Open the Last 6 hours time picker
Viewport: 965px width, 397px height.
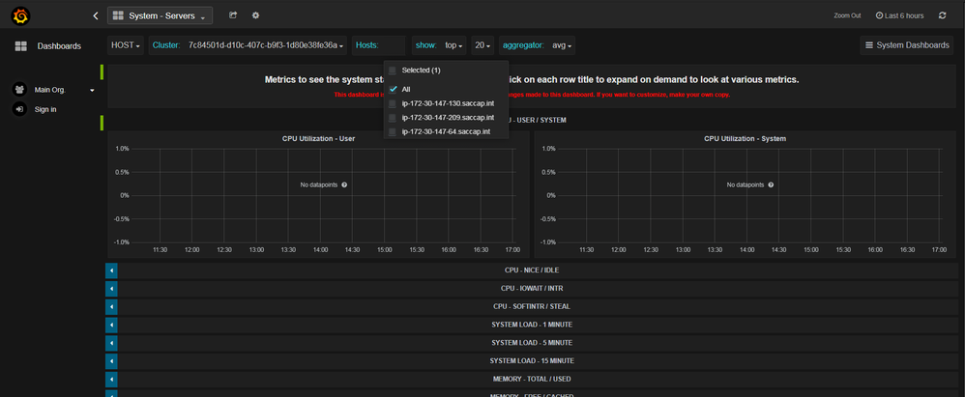[899, 15]
